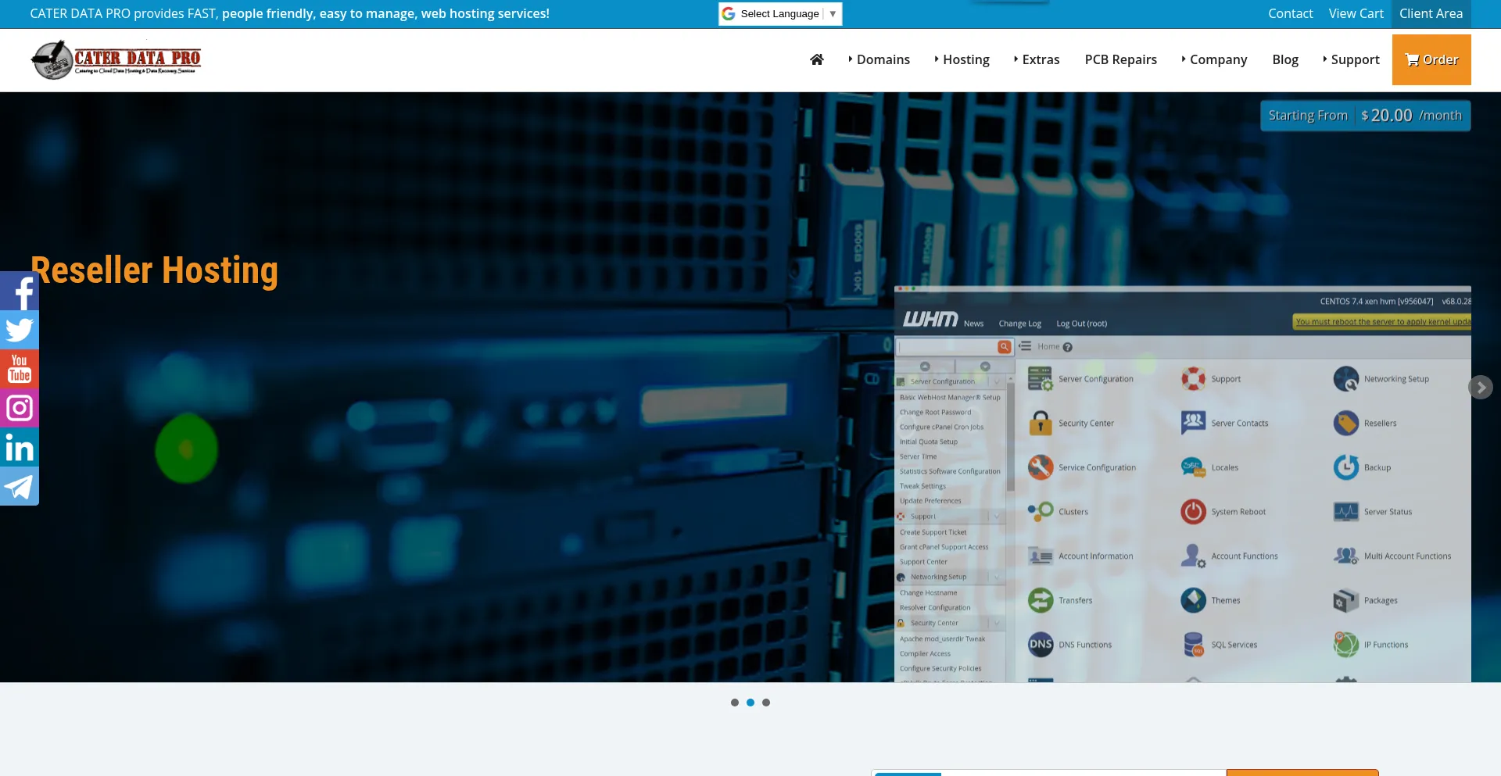Click the Reseller Hosting heading
The height and width of the screenshot is (776, 1501).
click(155, 270)
